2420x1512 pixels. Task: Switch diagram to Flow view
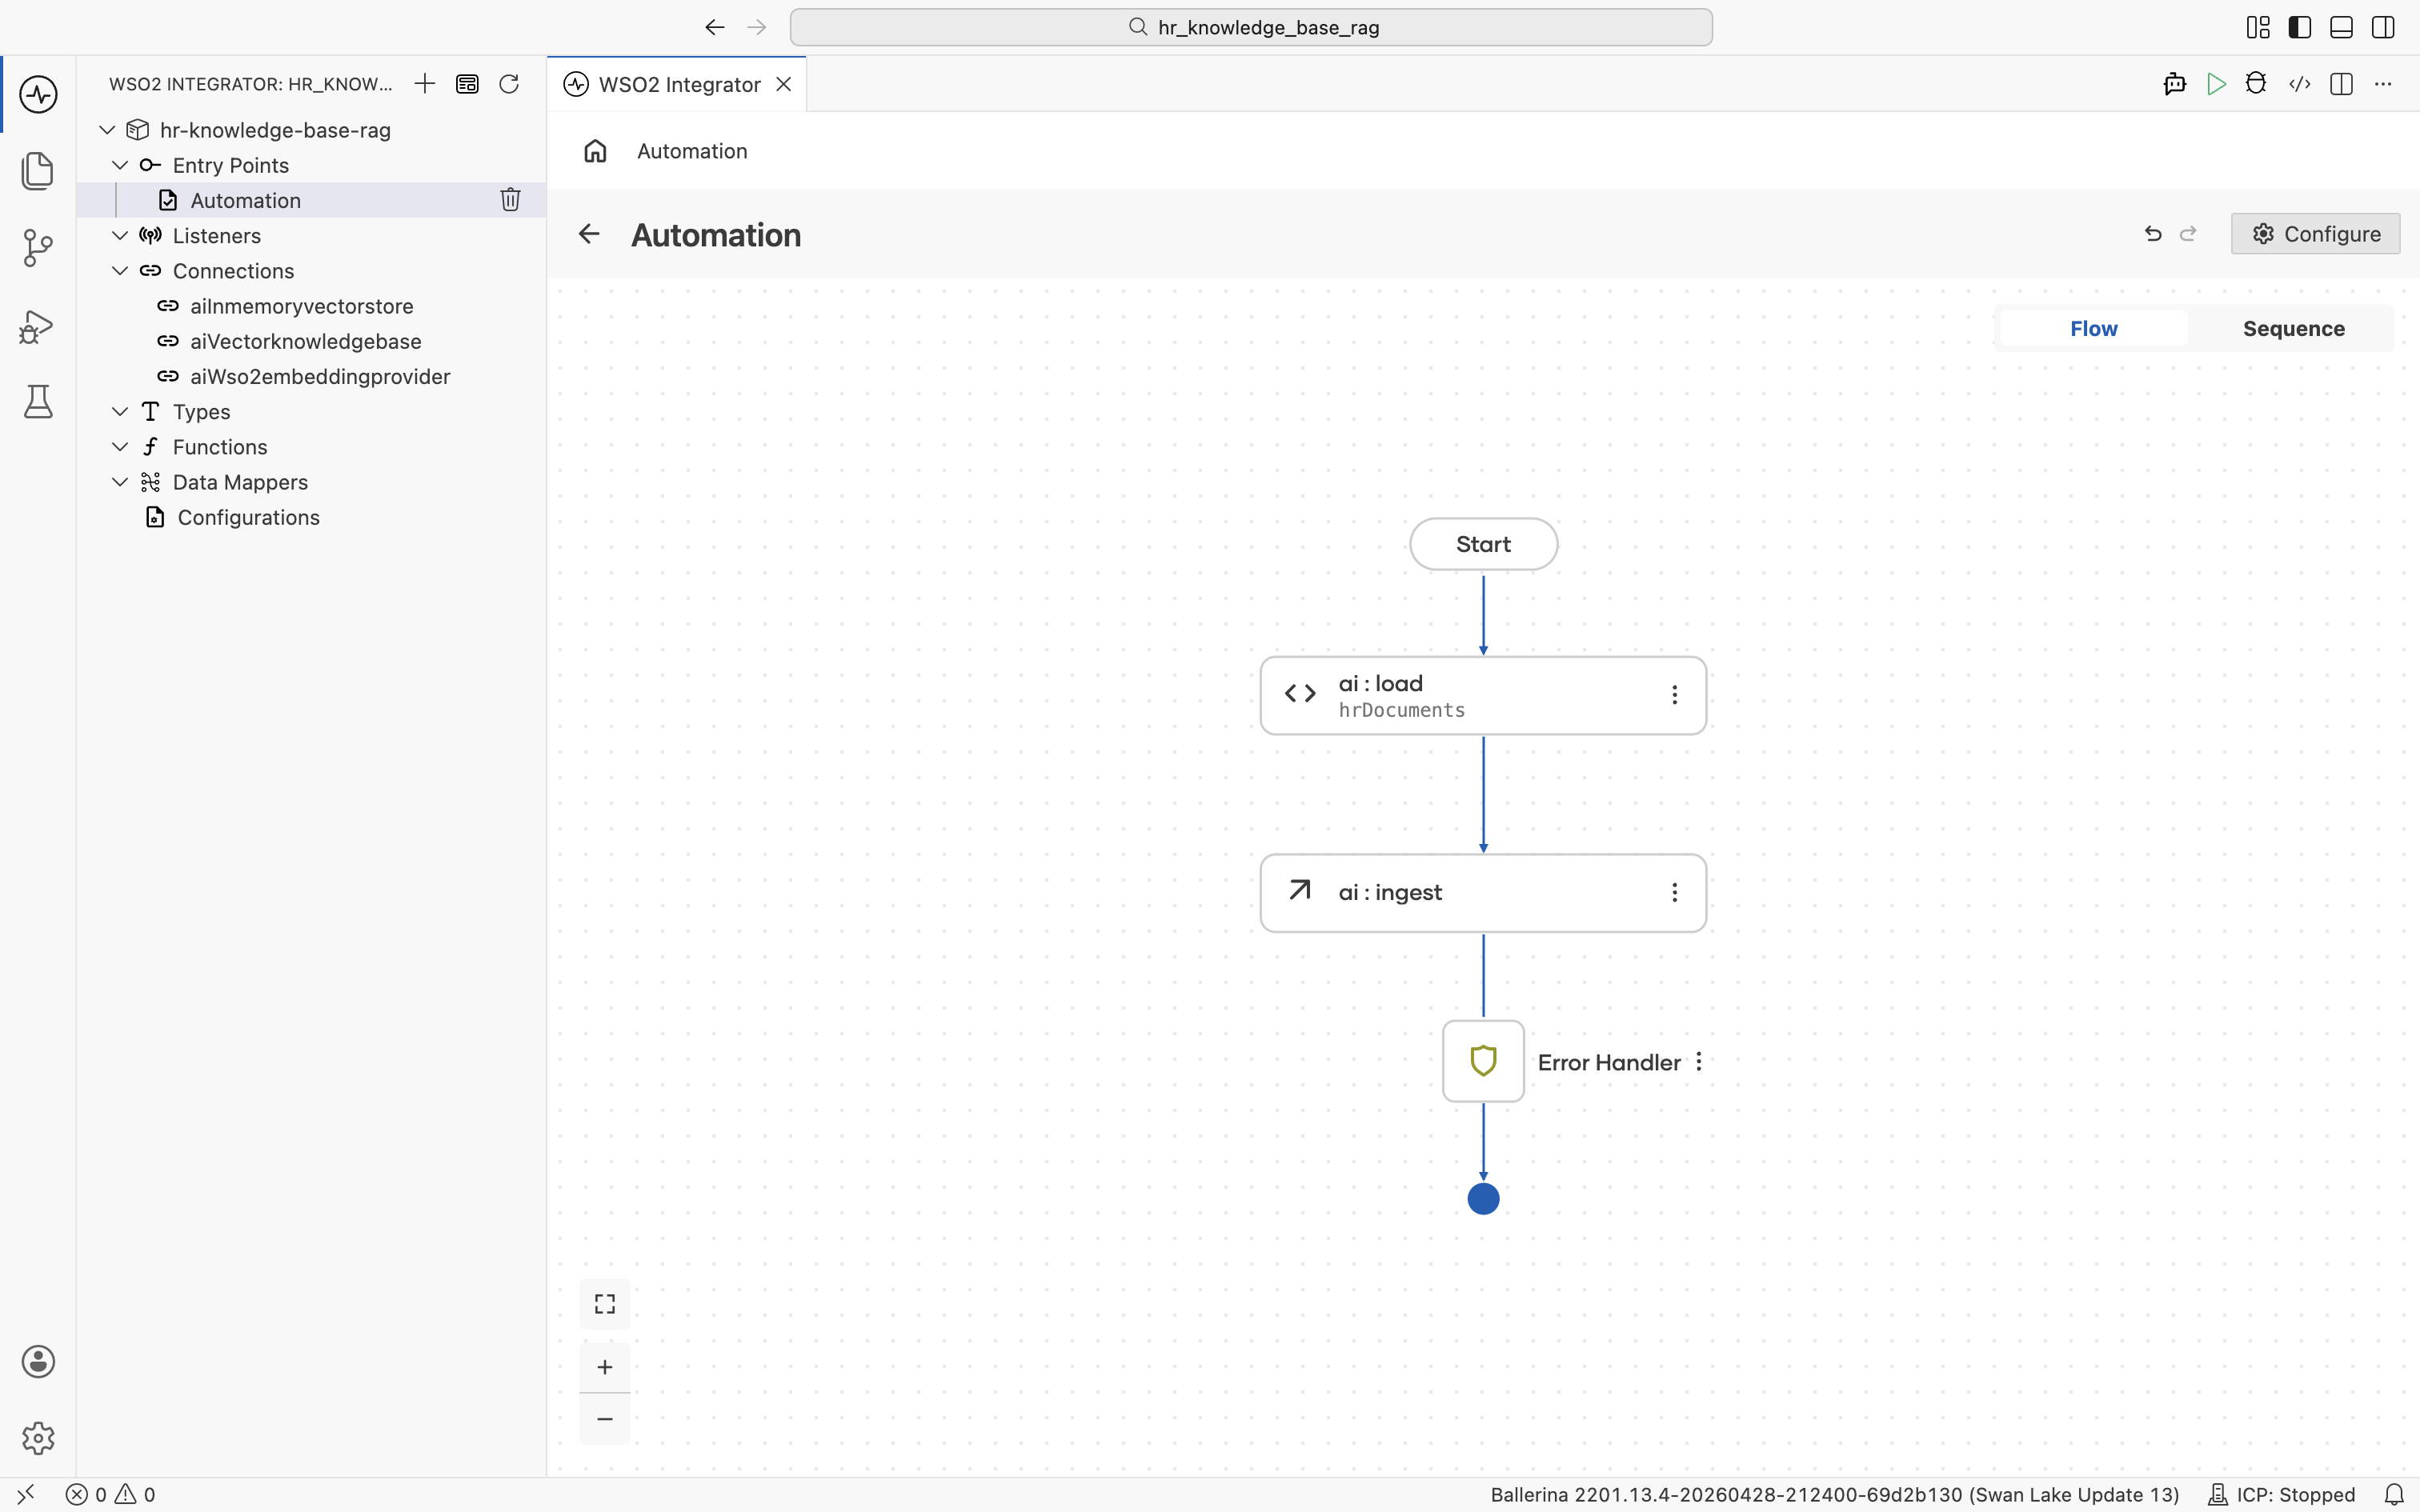(2094, 329)
